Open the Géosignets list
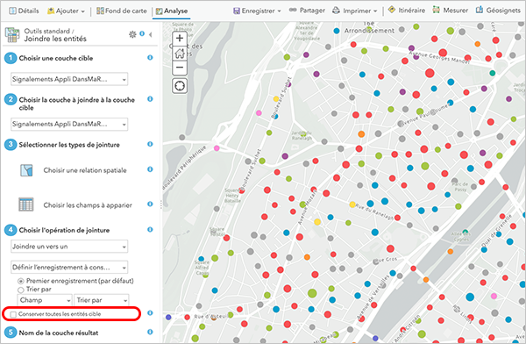Screen dimensions: 526x344 (498, 11)
